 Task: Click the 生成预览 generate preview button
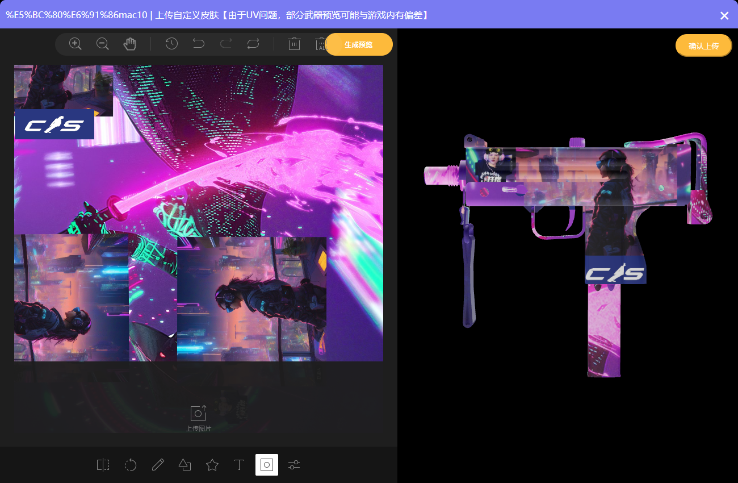(x=358, y=44)
